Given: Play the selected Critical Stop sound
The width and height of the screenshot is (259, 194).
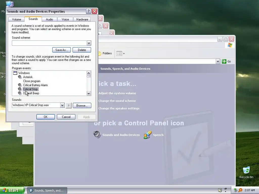Looking at the screenshot, I should tap(69, 105).
